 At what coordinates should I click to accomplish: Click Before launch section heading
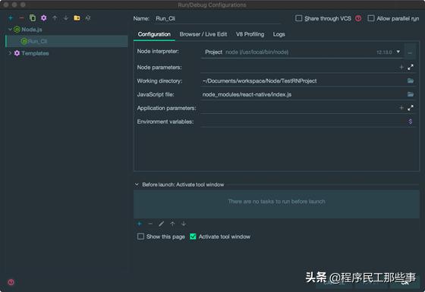pyautogui.click(x=183, y=184)
